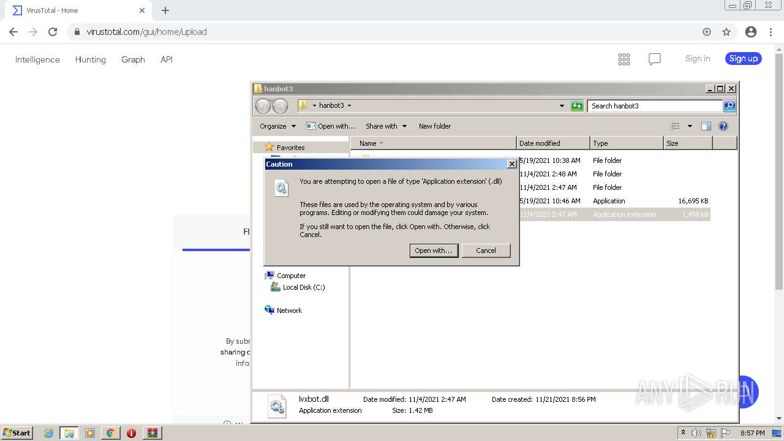Select Network in the navigation pane
The width and height of the screenshot is (784, 441).
pyautogui.click(x=289, y=311)
